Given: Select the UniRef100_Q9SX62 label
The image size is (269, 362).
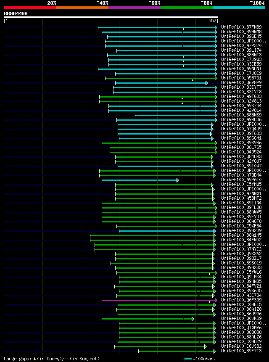Looking at the screenshot, I should pyautogui.click(x=241, y=254).
